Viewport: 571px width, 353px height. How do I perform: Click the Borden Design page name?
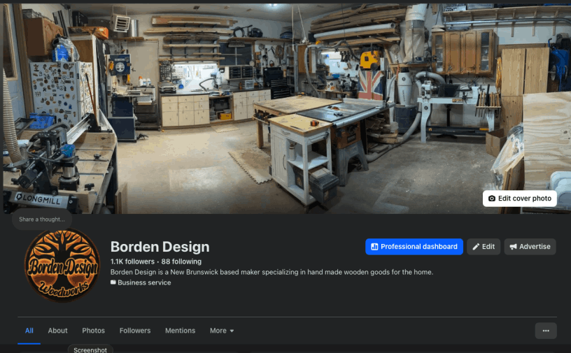pyautogui.click(x=160, y=247)
